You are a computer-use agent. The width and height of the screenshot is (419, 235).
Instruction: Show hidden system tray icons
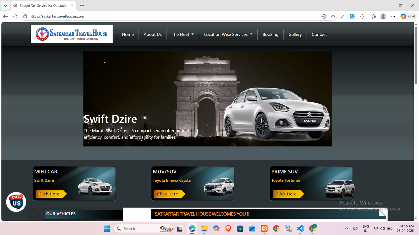346,228
